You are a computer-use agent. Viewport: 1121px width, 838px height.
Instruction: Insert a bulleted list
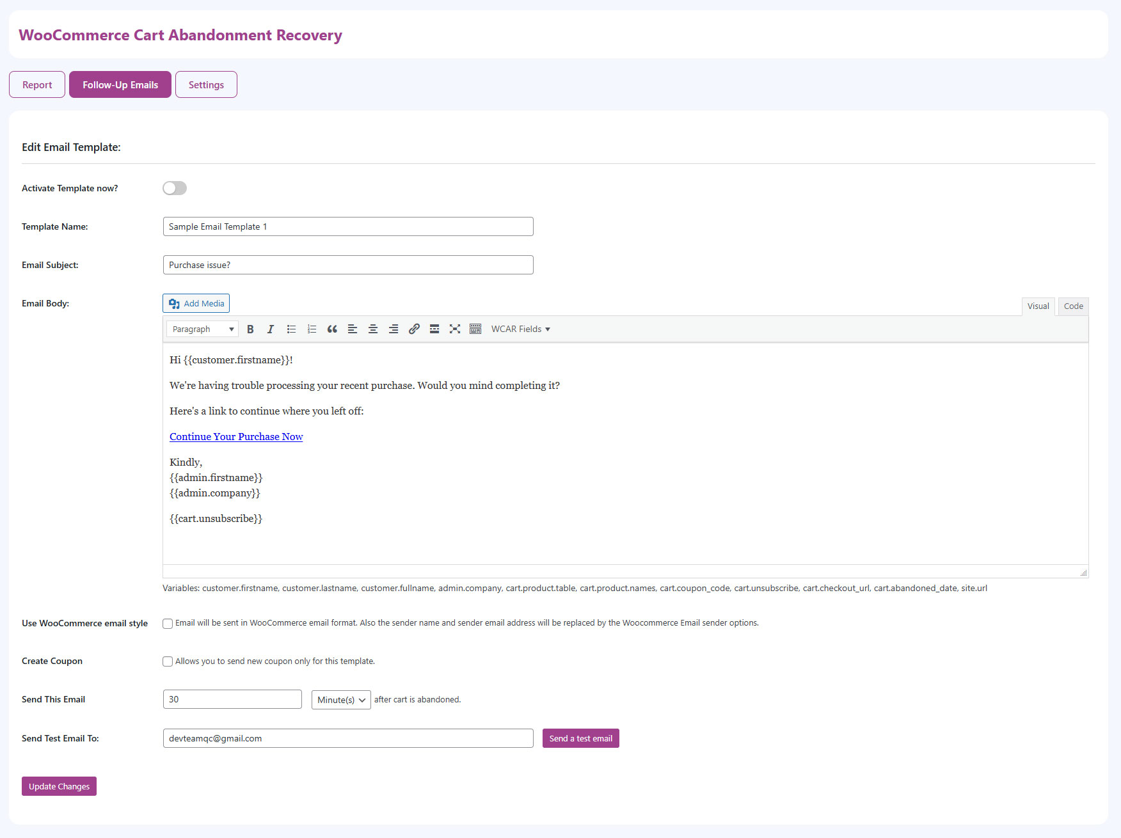pos(291,329)
